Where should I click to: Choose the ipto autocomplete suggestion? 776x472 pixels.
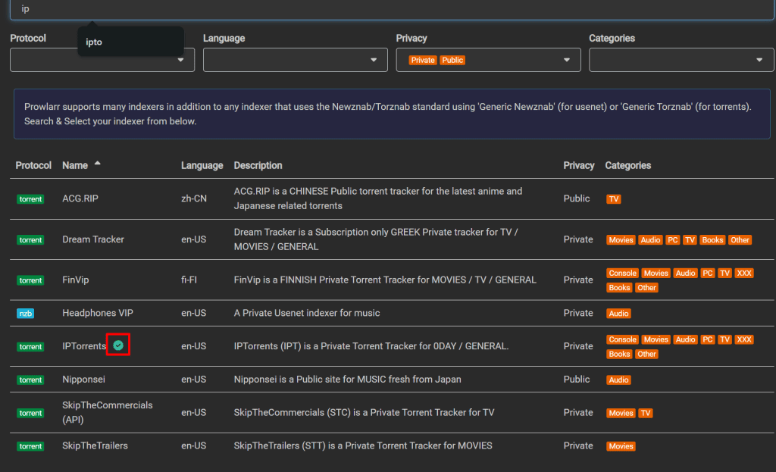[x=95, y=42]
